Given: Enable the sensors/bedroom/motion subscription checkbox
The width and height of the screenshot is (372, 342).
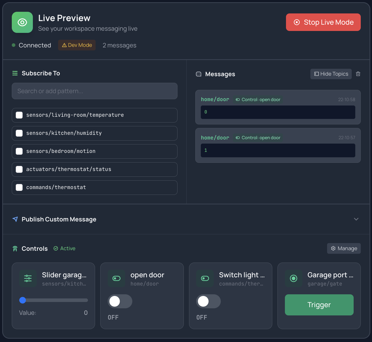Looking at the screenshot, I should [19, 151].
